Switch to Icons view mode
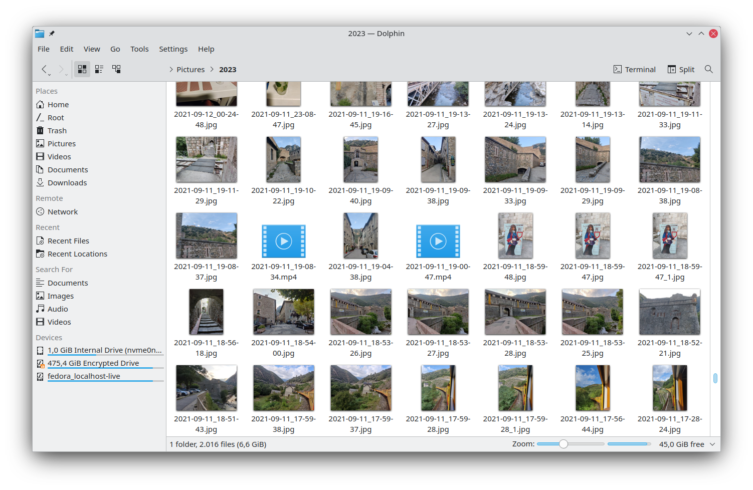The image size is (753, 490). click(x=82, y=69)
